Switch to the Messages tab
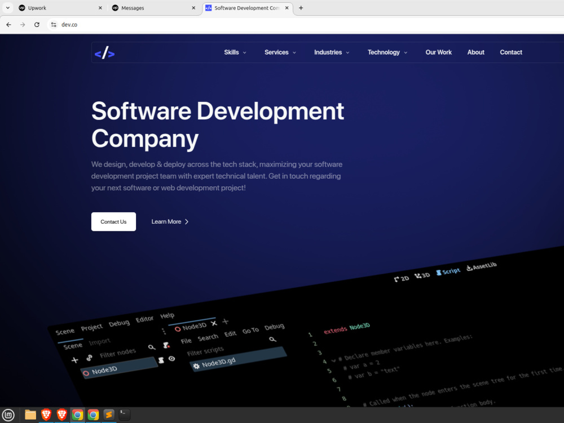The height and width of the screenshot is (423, 564). (x=154, y=8)
